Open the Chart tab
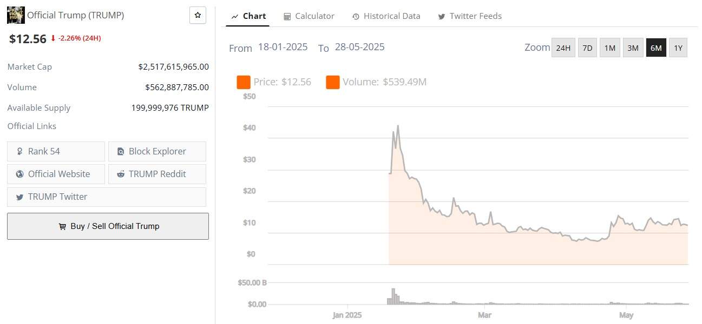 point(248,16)
